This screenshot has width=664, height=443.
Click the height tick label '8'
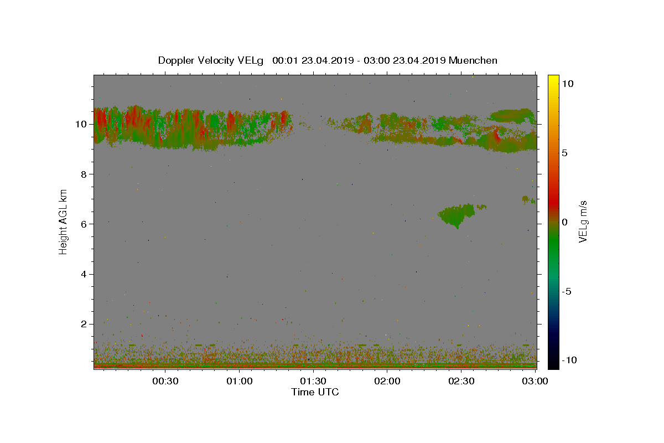(85, 174)
